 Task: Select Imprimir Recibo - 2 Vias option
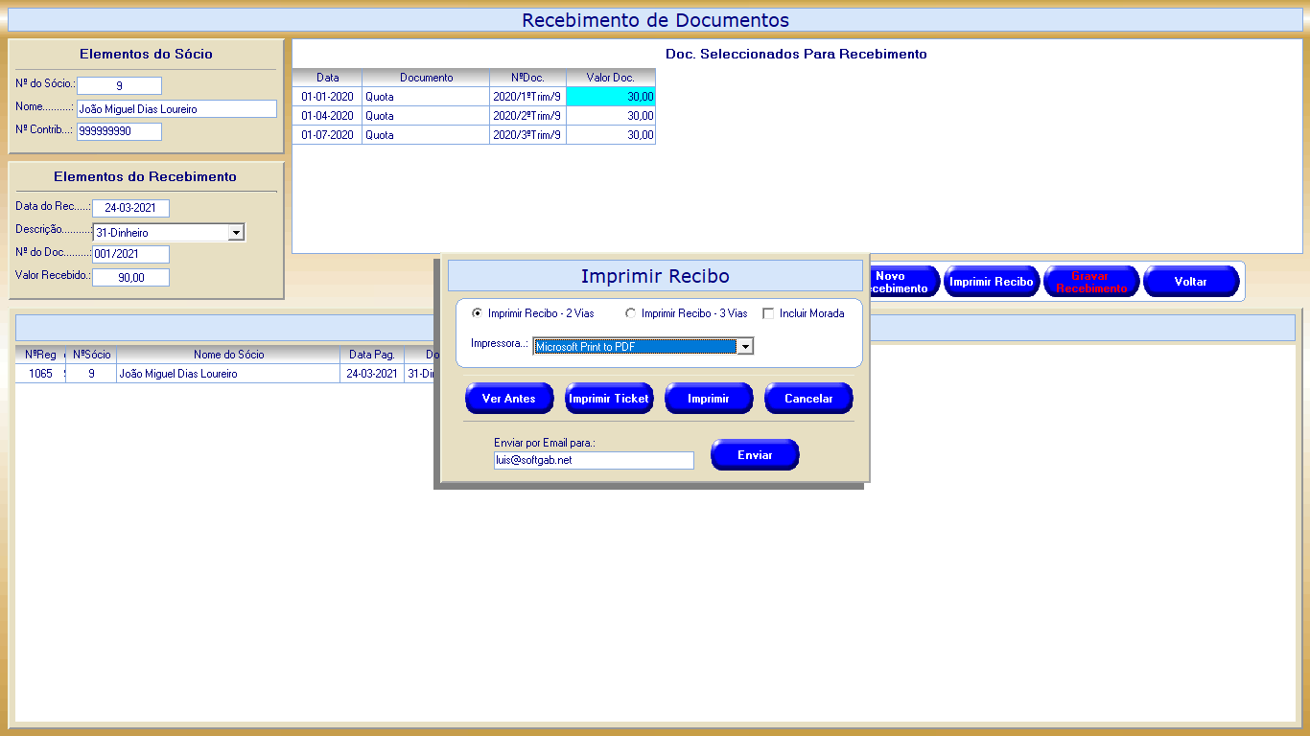[x=478, y=313]
